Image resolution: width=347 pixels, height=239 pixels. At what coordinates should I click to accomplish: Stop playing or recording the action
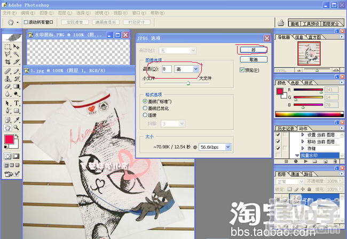pos(286,161)
